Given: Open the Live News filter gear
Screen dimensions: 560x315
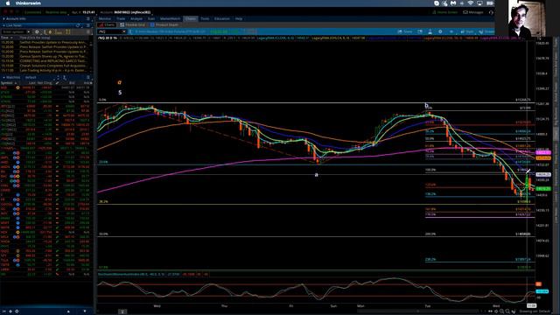Looking at the screenshot, I should [37, 31].
